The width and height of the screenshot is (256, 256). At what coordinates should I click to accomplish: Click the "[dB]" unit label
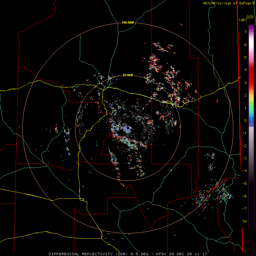243,20
